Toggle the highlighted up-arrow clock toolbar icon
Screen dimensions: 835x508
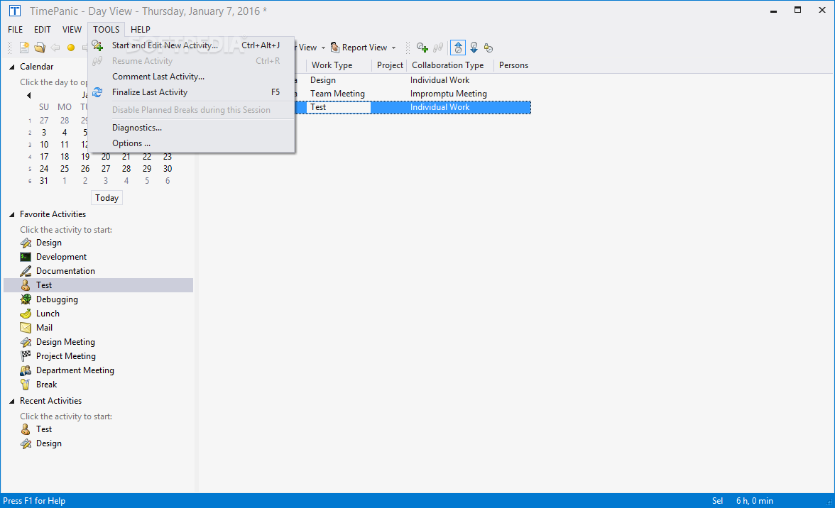pyautogui.click(x=458, y=48)
